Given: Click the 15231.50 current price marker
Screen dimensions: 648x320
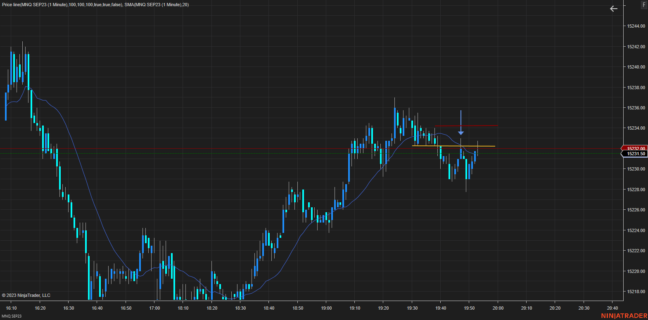Looking at the screenshot, I should click(634, 154).
